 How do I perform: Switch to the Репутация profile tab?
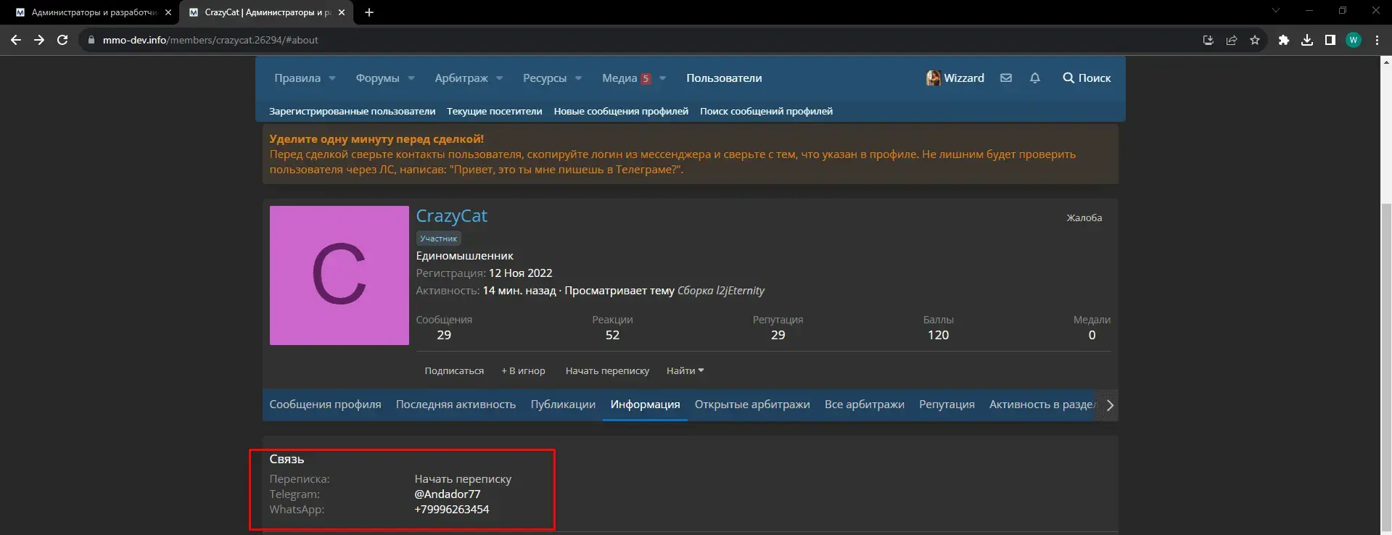pos(947,405)
